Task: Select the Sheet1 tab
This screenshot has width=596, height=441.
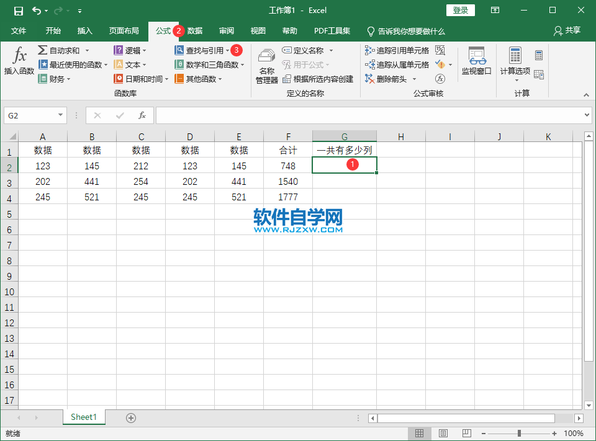Action: coord(84,417)
